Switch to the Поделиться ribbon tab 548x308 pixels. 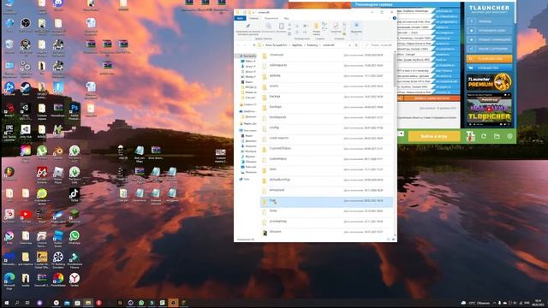tap(271, 18)
